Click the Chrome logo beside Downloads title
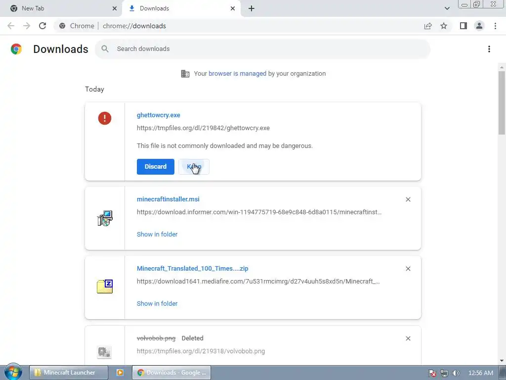The image size is (506, 380). tap(16, 49)
